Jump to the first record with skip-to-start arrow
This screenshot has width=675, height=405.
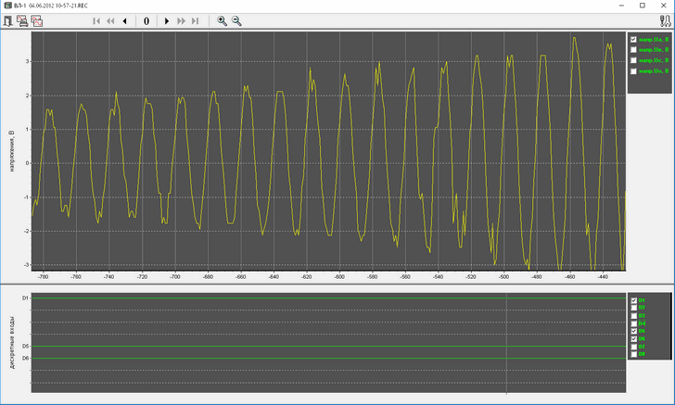point(96,20)
